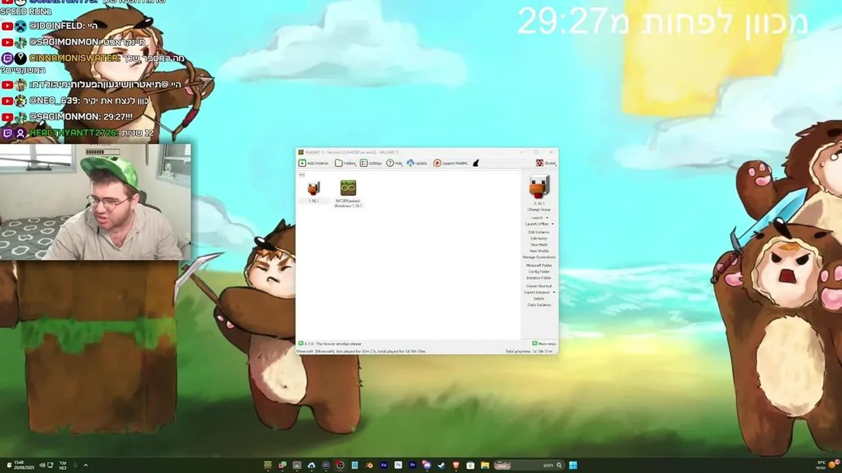Image resolution: width=842 pixels, height=473 pixels.
Task: Open Brave browser from the taskbar
Action: click(456, 465)
